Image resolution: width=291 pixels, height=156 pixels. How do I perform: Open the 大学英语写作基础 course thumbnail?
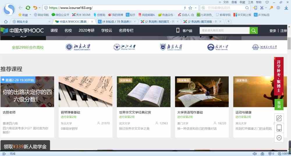[202, 92]
